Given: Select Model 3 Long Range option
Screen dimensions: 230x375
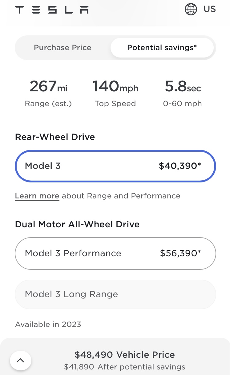Looking at the screenshot, I should click(x=115, y=294).
